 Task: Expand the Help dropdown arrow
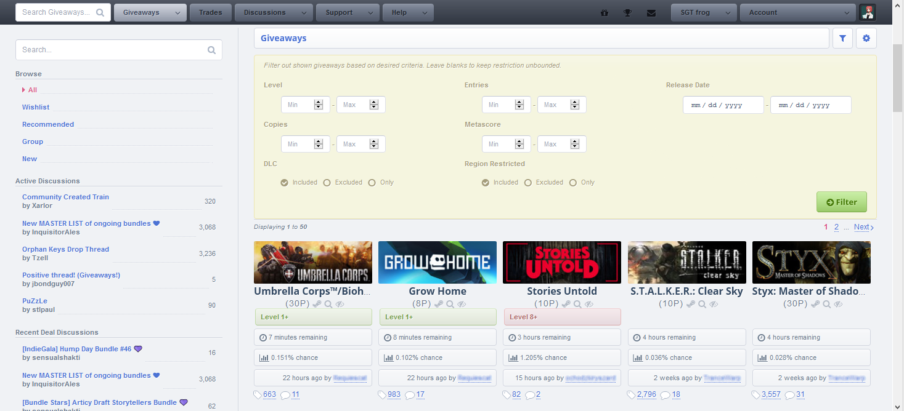pyautogui.click(x=425, y=13)
